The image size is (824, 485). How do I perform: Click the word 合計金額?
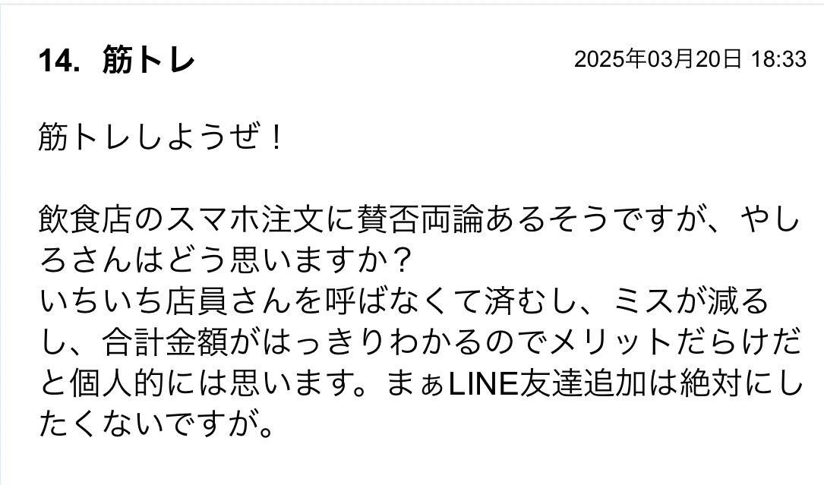(165, 343)
